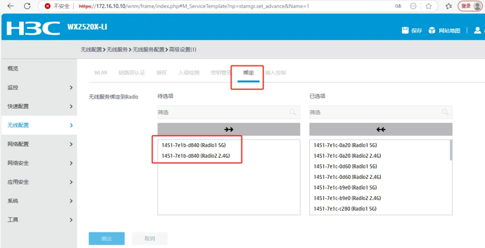
Task: Click the remove-all double left arrow bar
Action: tap(381, 129)
